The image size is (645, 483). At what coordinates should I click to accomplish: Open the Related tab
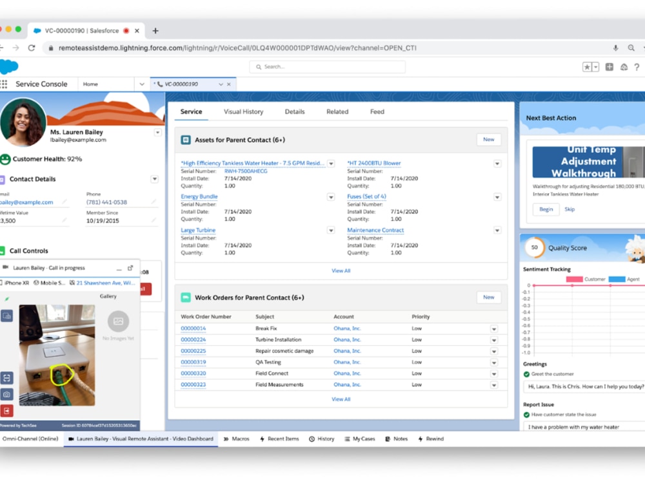coord(337,111)
